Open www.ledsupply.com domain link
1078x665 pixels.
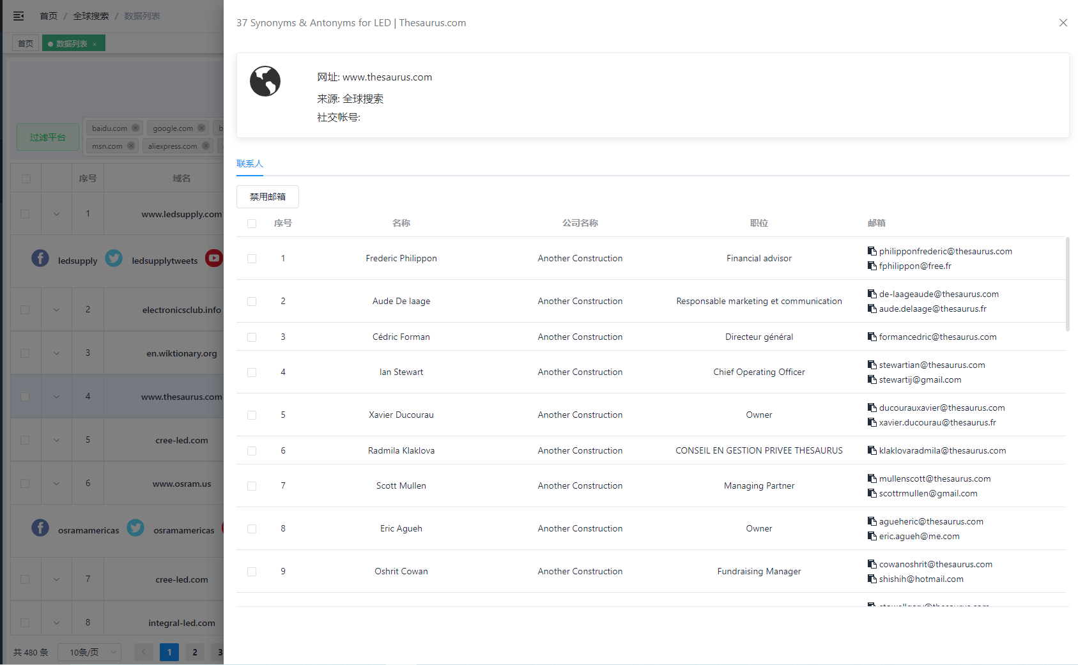click(181, 214)
